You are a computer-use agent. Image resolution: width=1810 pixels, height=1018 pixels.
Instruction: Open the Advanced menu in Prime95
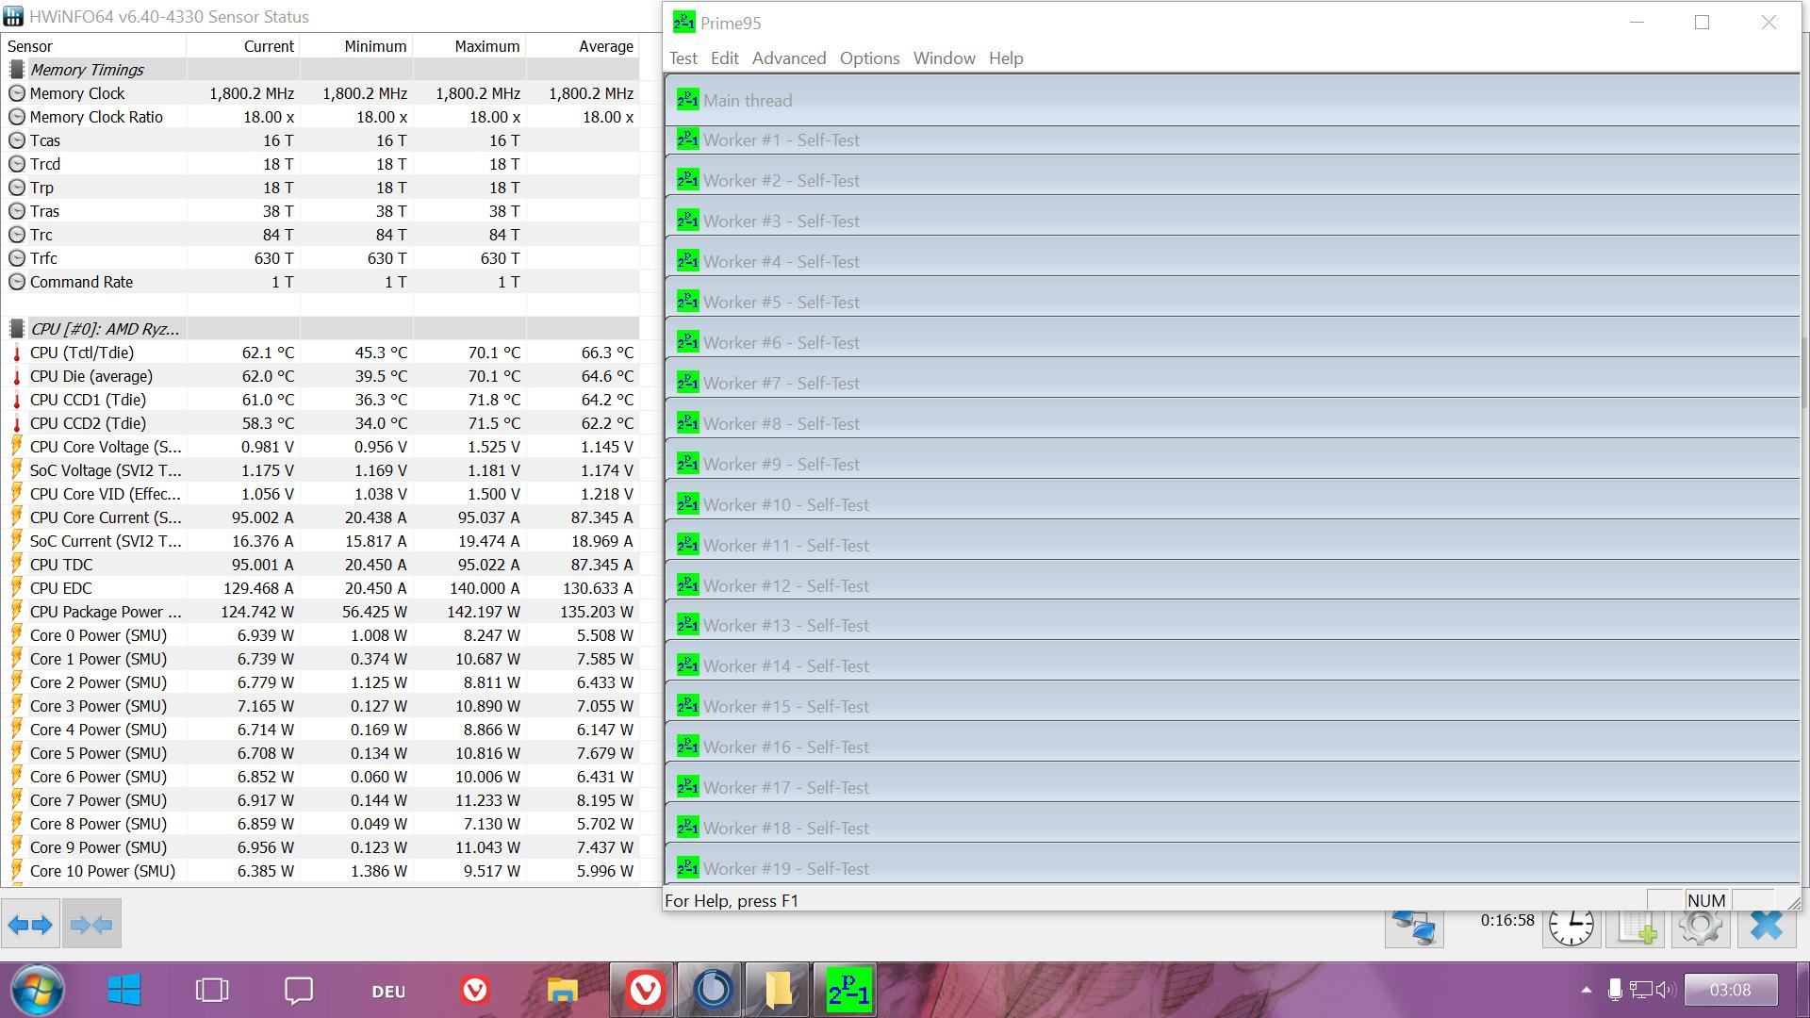point(789,58)
